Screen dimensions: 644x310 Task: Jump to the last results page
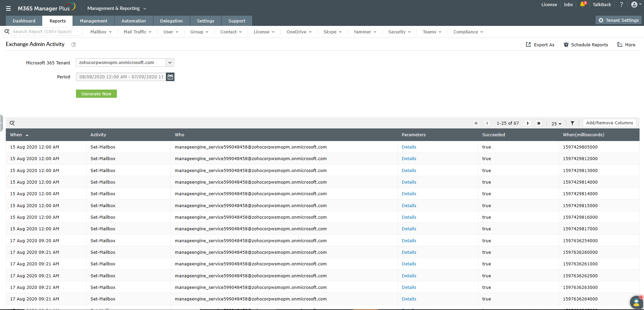539,123
